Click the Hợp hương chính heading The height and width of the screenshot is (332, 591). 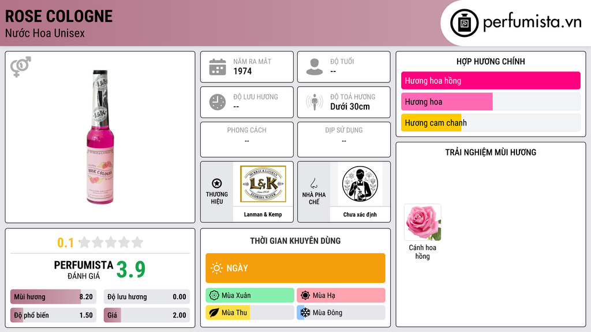click(491, 61)
